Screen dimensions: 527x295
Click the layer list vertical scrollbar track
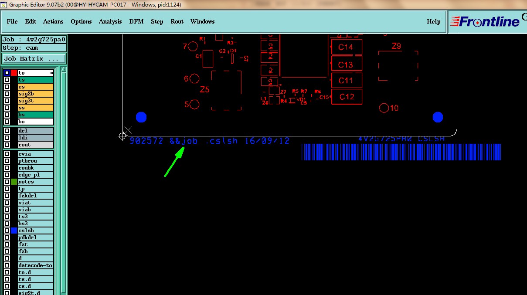point(63,183)
